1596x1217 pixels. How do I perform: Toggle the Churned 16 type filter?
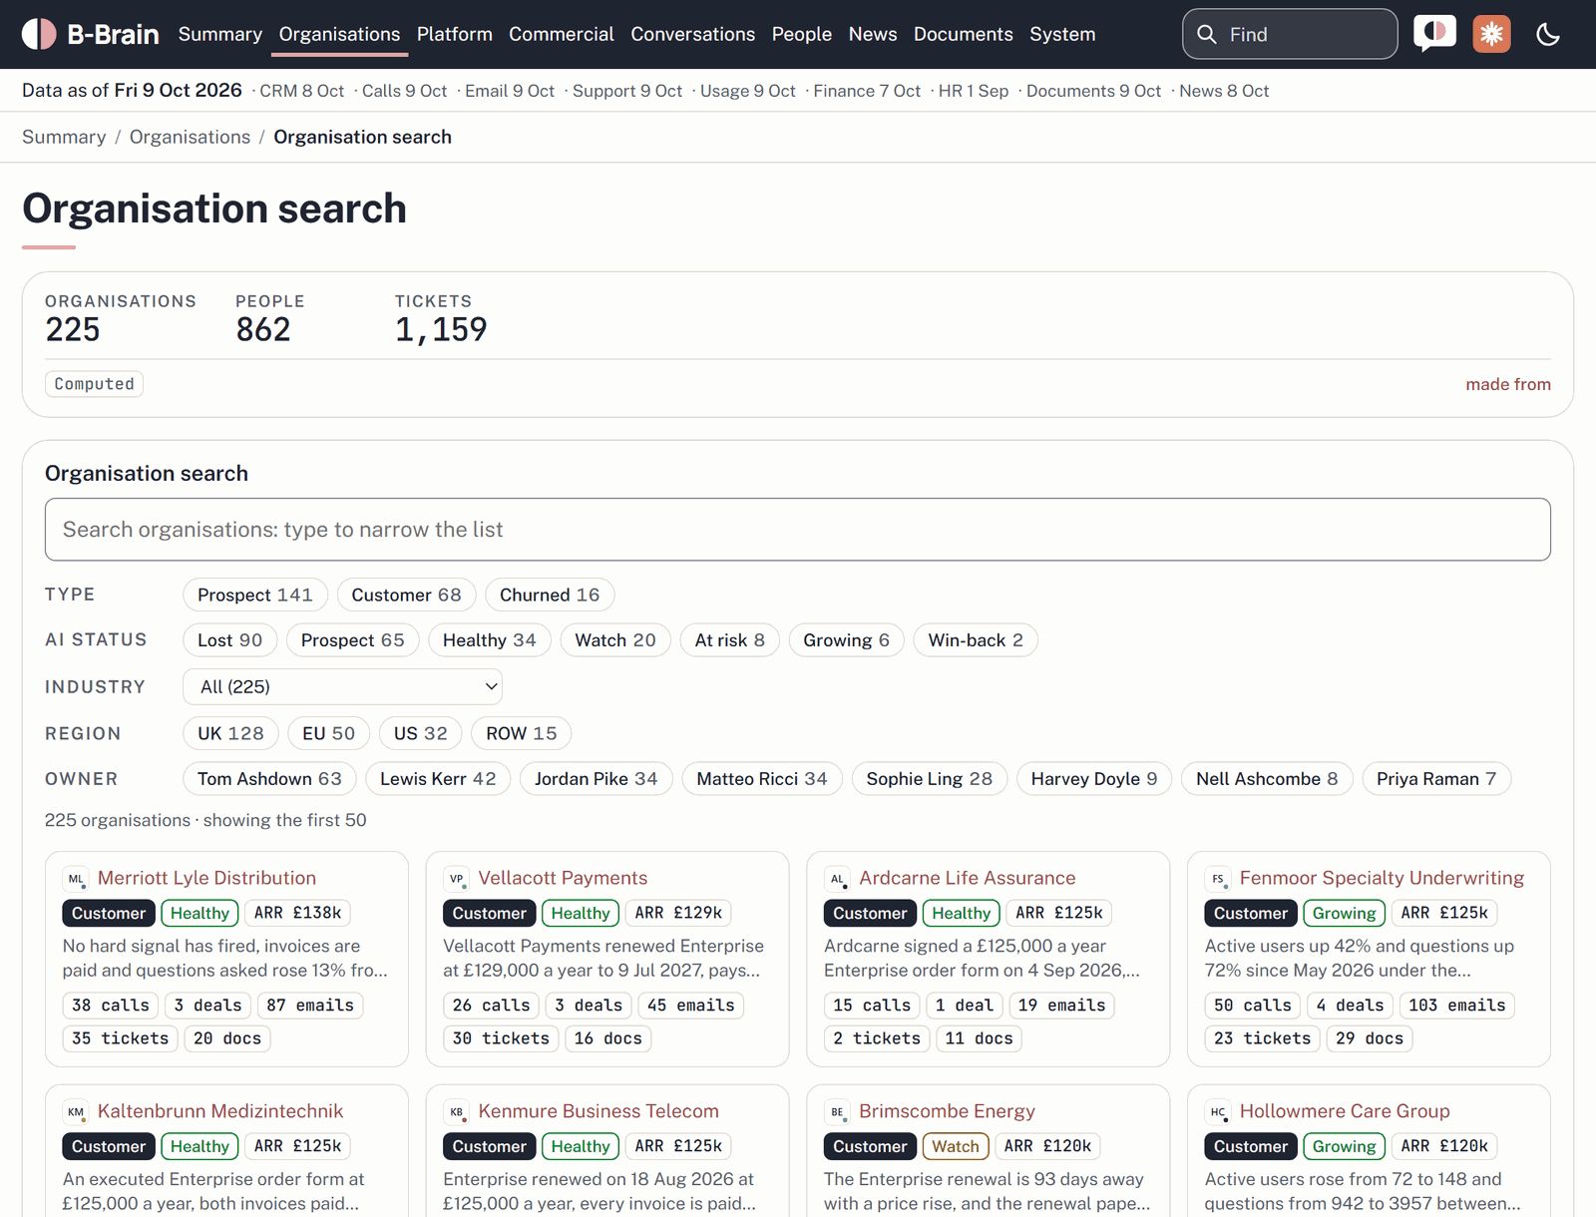click(550, 595)
